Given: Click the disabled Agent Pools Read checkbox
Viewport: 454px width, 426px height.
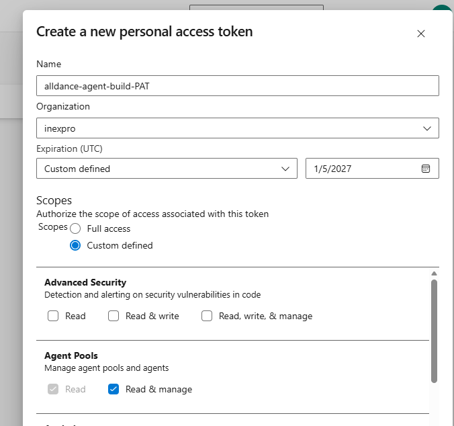Looking at the screenshot, I should click(53, 389).
